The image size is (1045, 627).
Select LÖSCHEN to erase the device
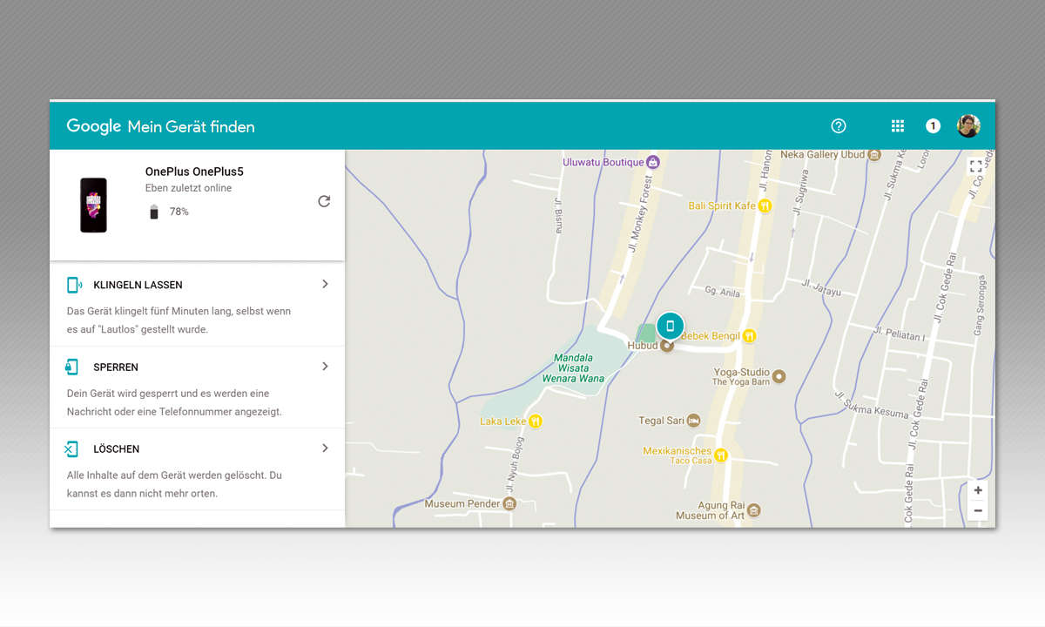116,449
